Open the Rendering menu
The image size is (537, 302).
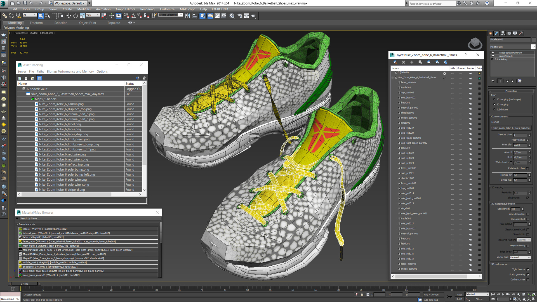tap(147, 9)
